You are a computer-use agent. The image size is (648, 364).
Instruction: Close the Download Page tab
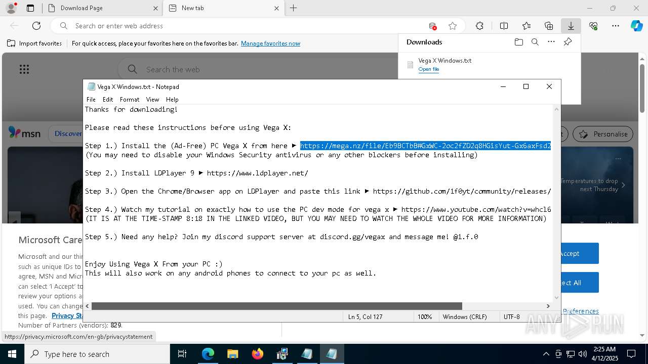click(x=155, y=8)
